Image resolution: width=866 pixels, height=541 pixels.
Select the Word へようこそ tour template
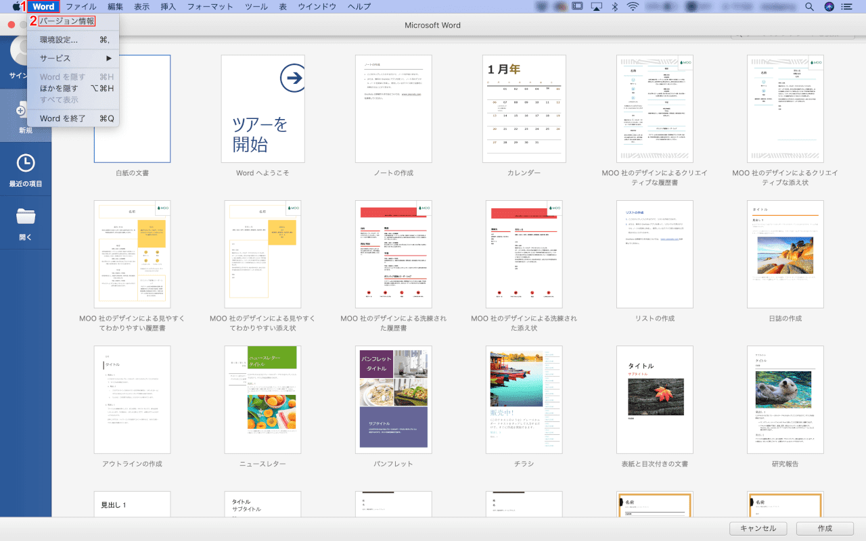pyautogui.click(x=263, y=109)
